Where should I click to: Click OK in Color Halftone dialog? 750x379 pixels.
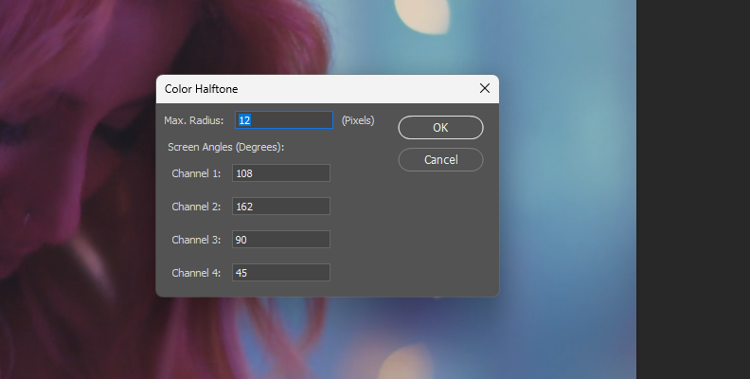[x=440, y=127]
